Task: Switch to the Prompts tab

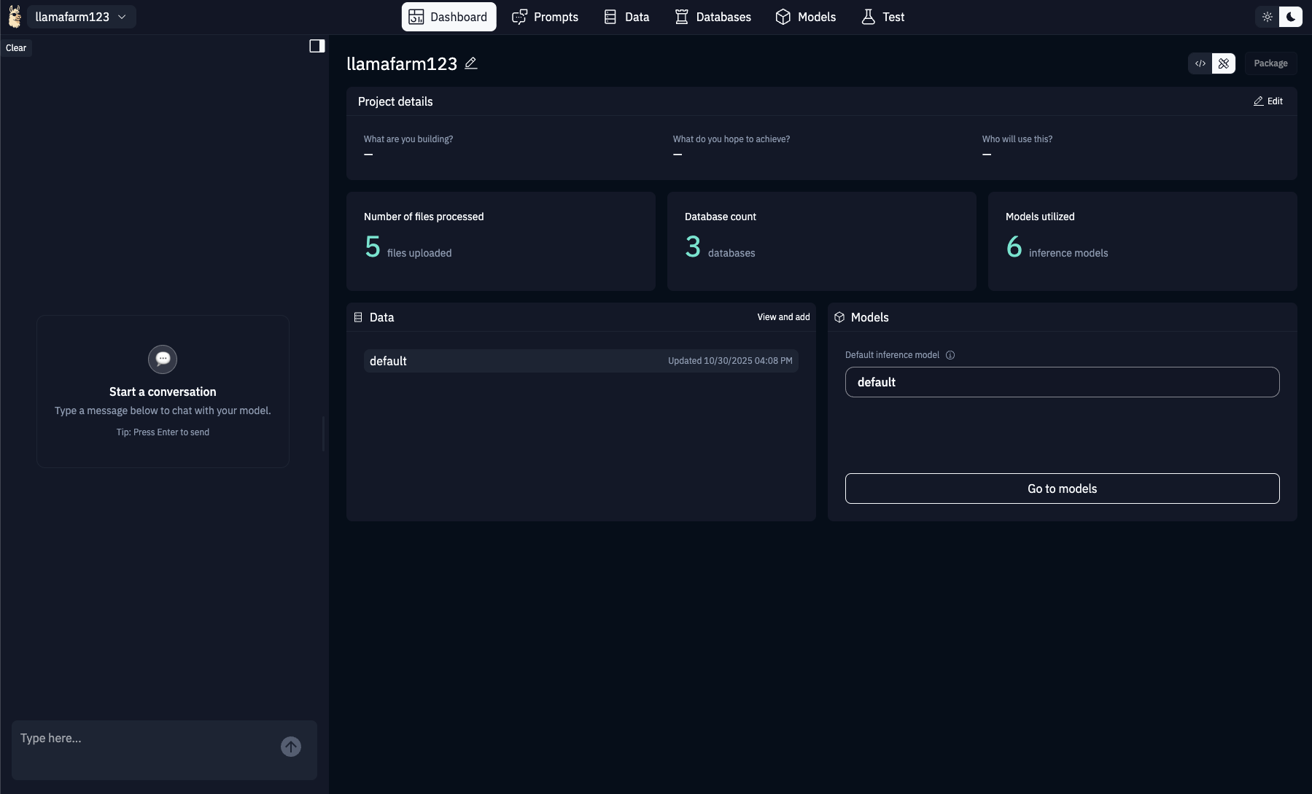Action: (545, 16)
